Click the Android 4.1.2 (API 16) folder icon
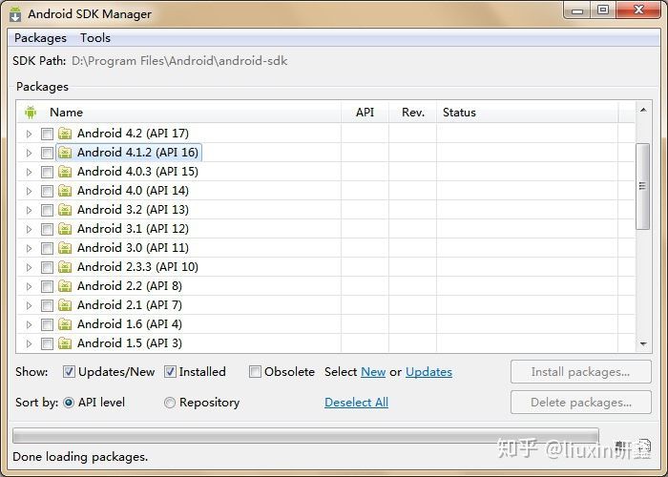The image size is (668, 477). tap(65, 153)
